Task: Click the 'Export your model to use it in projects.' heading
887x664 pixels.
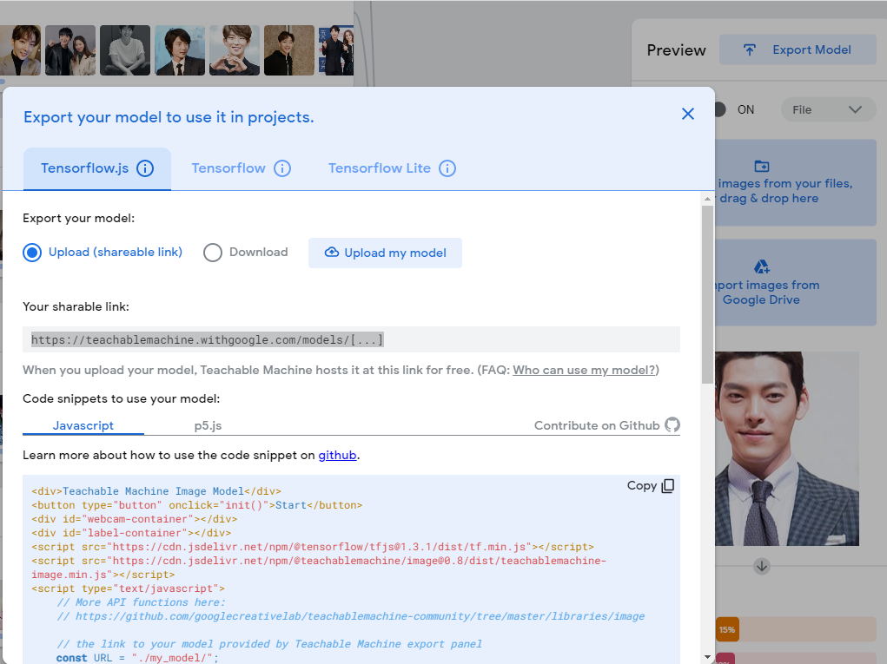Action: coord(169,117)
